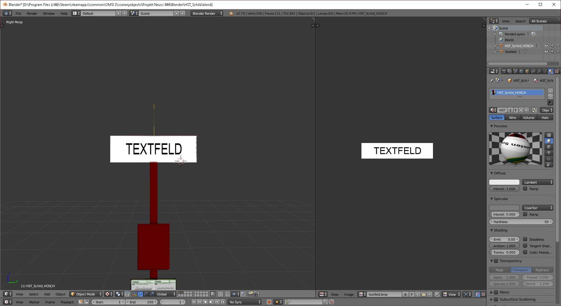
Task: Select the translate manipulator arrow icon
Action: point(140,294)
